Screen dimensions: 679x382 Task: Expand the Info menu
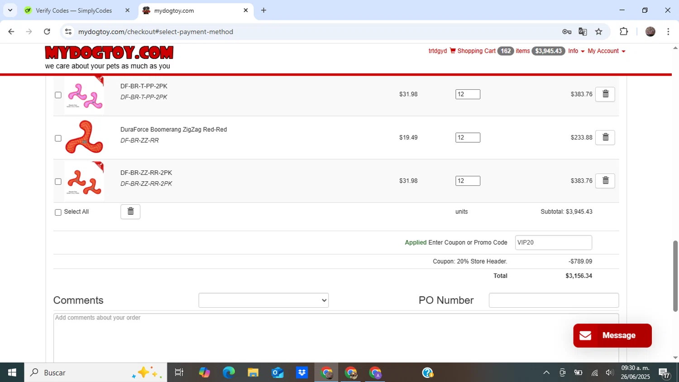[x=576, y=51]
